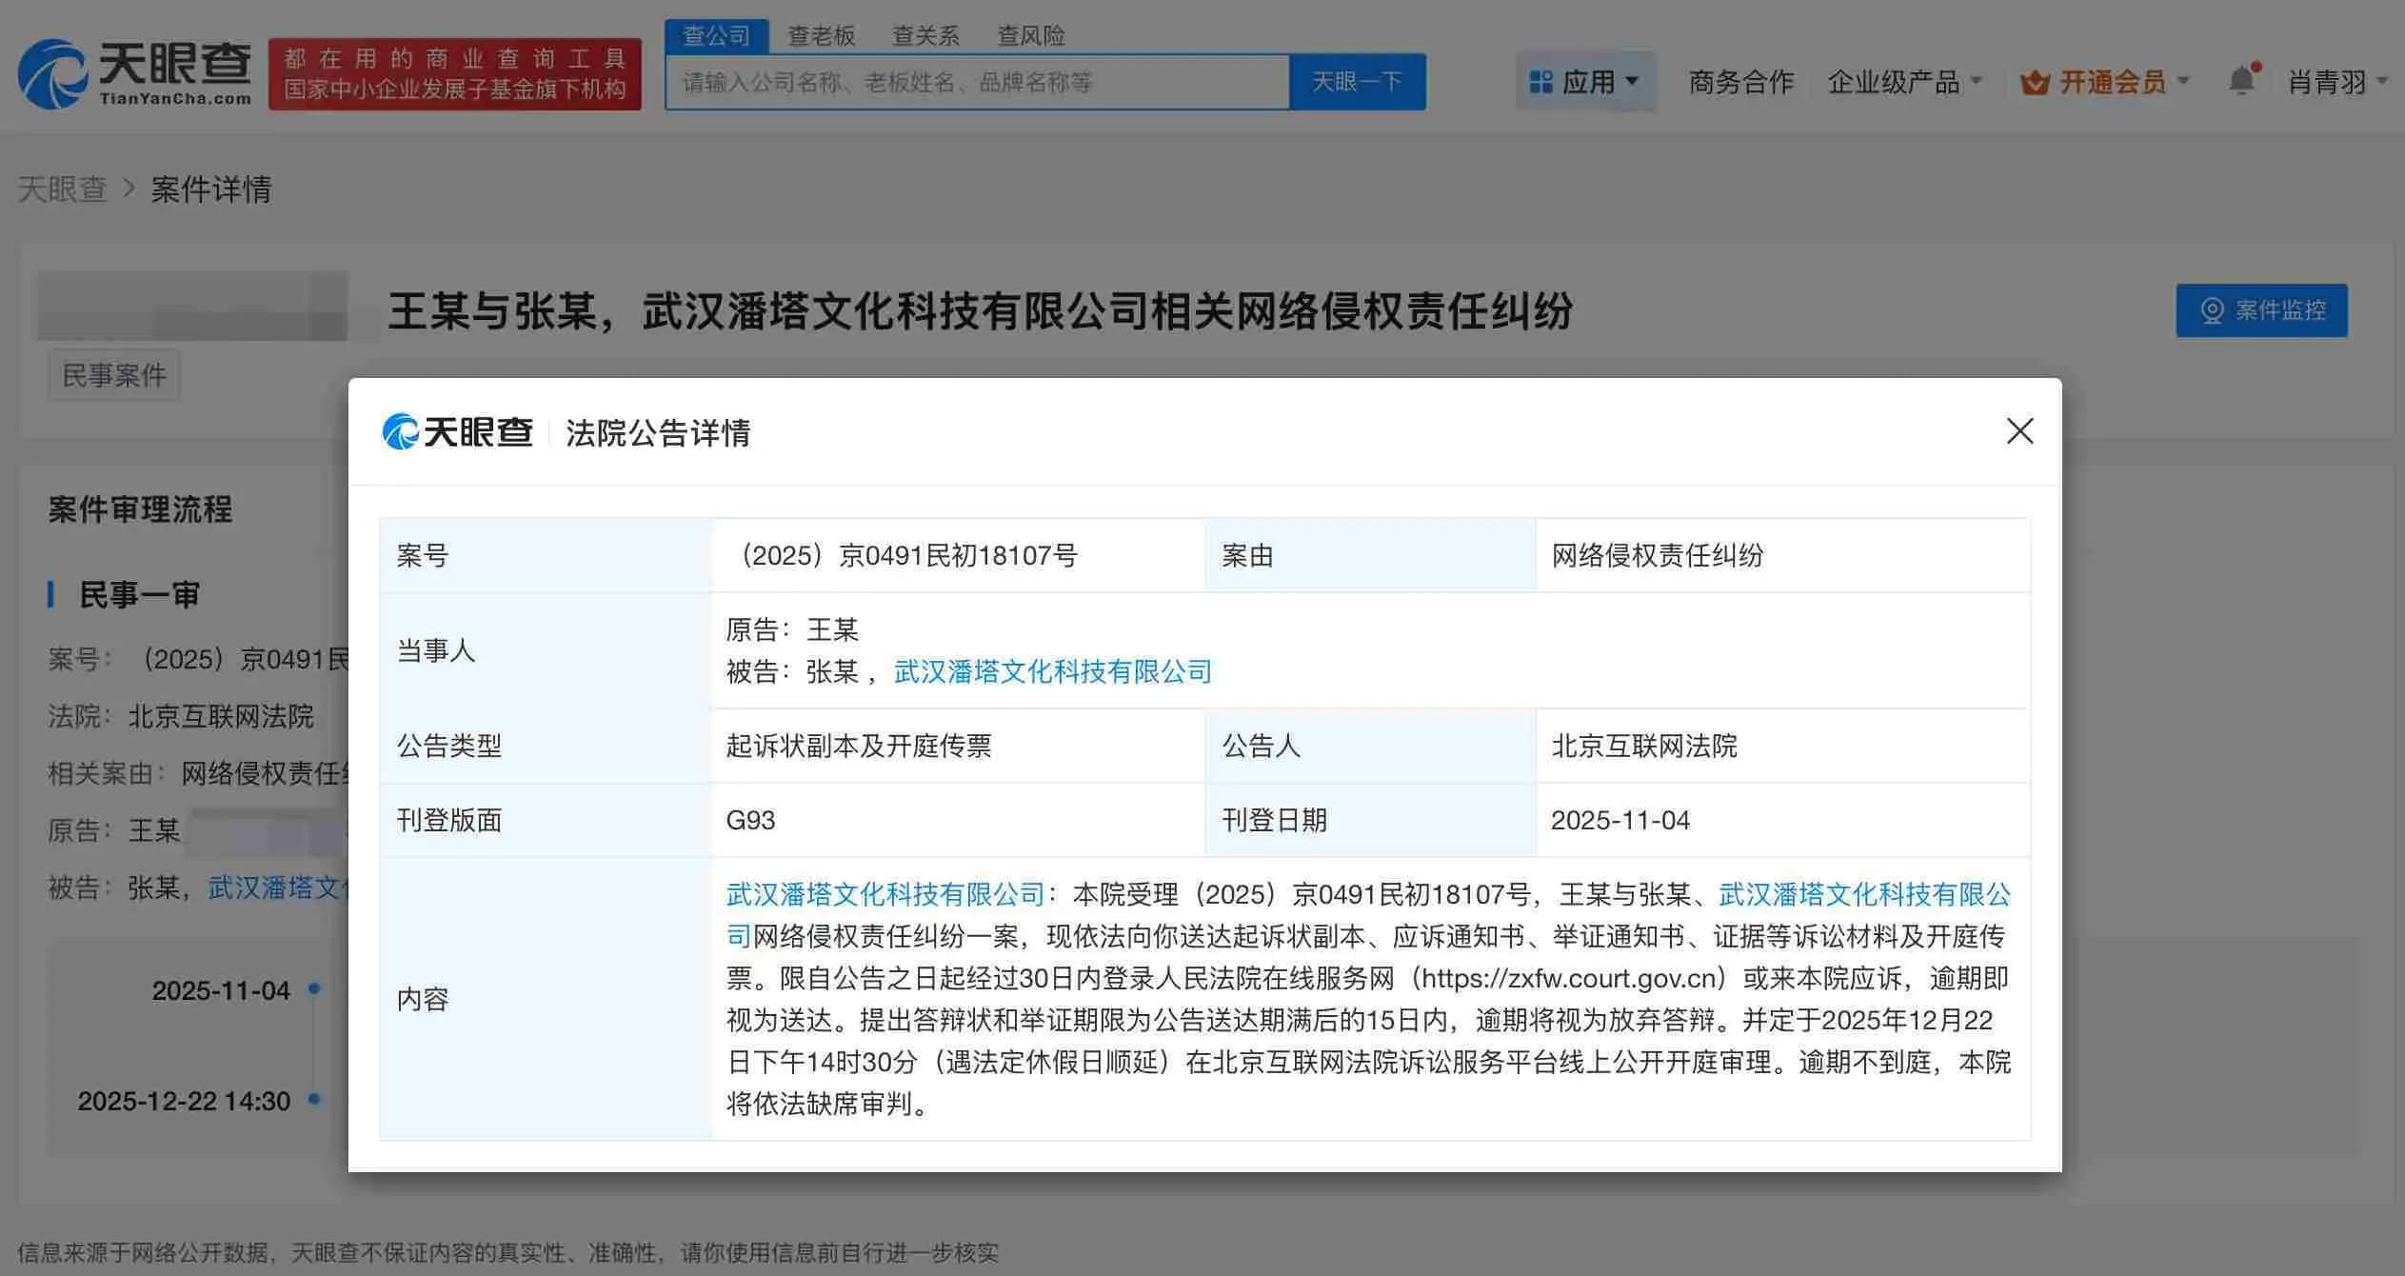Image resolution: width=2405 pixels, height=1276 pixels.
Task: Click the Tianyancha logo inside the modal header
Action: [457, 432]
